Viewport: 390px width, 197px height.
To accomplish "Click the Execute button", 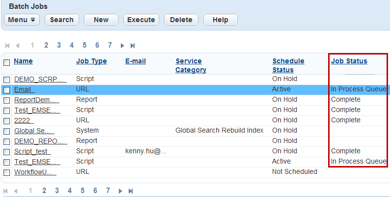I will [141, 20].
